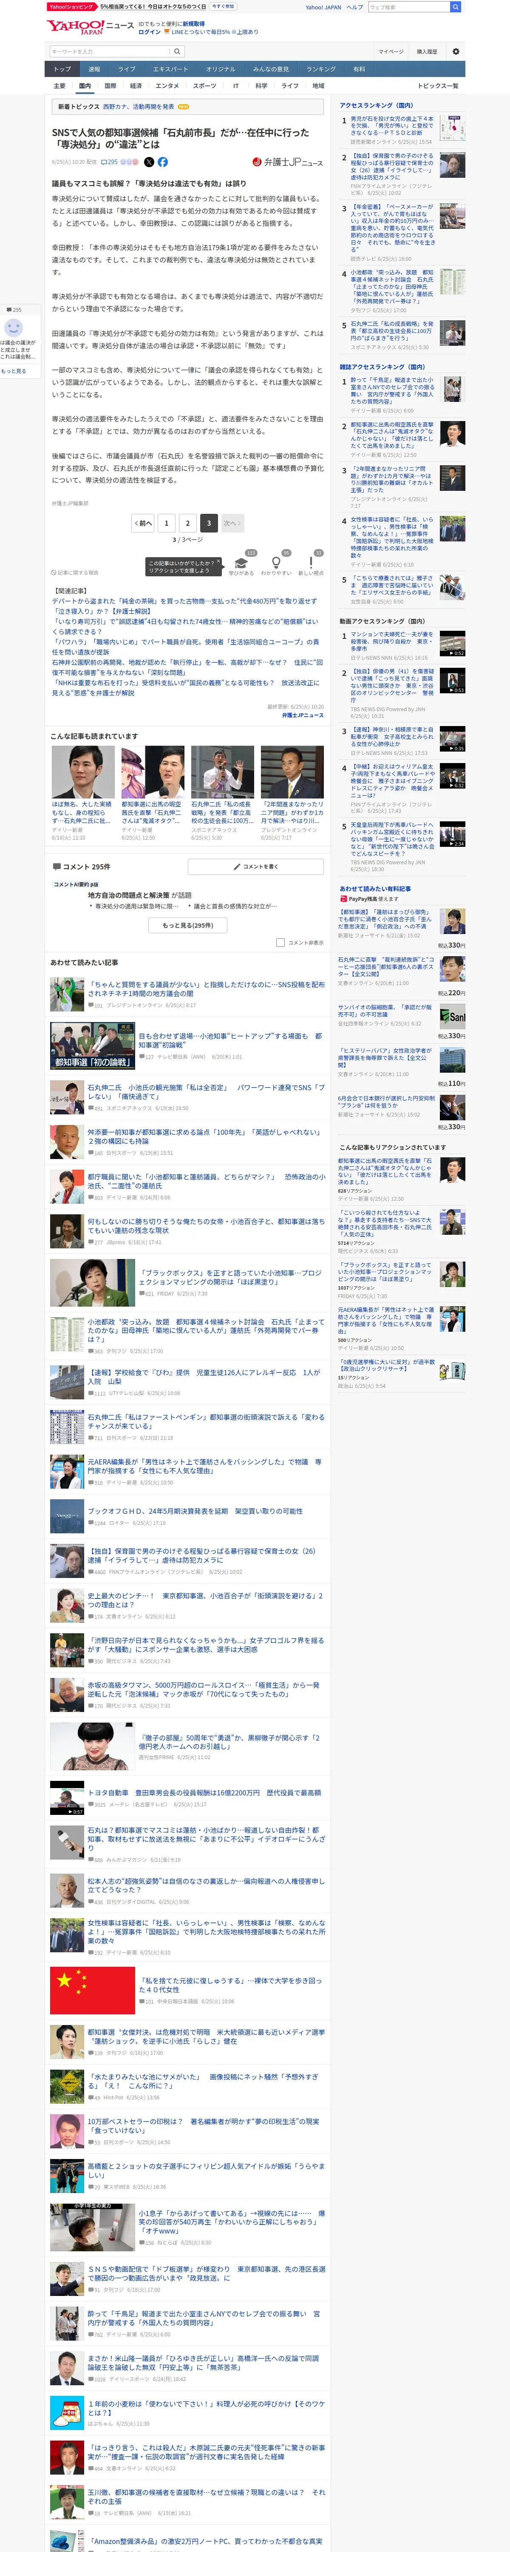Share the article on X

(150, 162)
